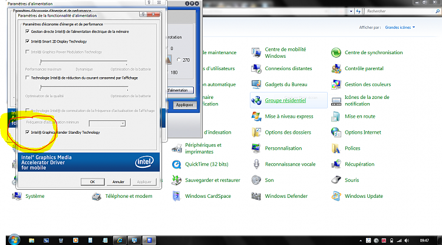This screenshot has width=442, height=245.
Task: Open the orange media player taskbar icon
Action: [x=75, y=240]
